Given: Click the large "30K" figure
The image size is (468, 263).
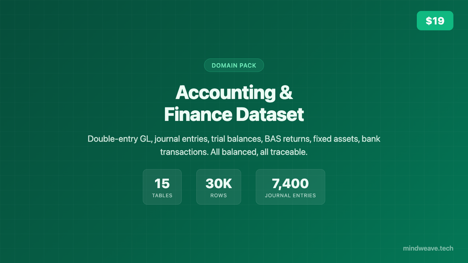Looking at the screenshot, I should [x=218, y=183].
